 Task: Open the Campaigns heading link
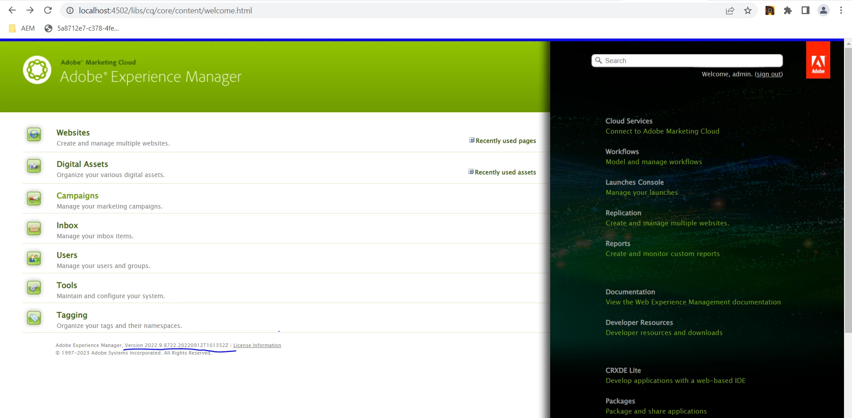pyautogui.click(x=77, y=196)
